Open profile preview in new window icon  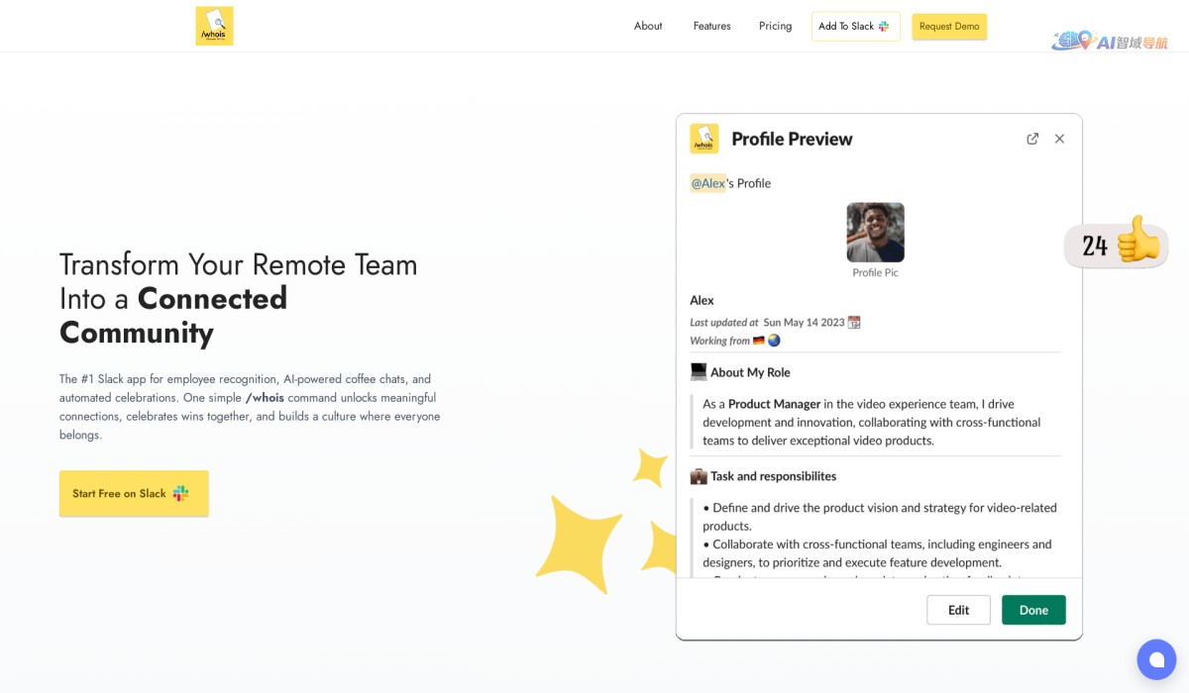(1032, 139)
